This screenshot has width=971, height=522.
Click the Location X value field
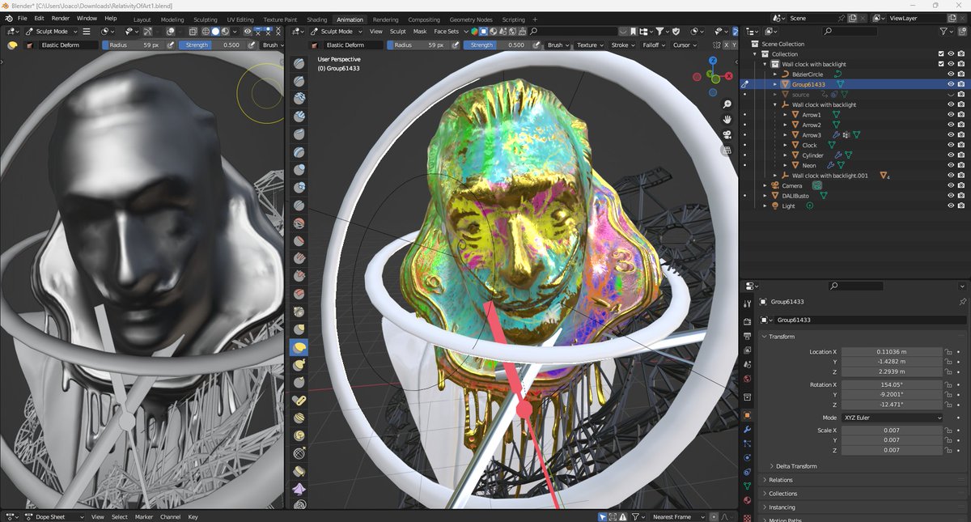pos(893,352)
